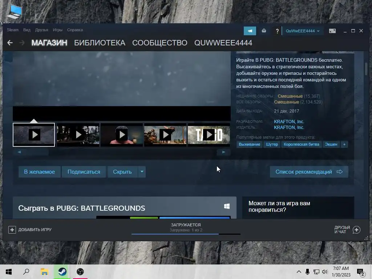Viewport: 372px width, 279px height.
Task: Click the main video player area
Action: (122, 86)
